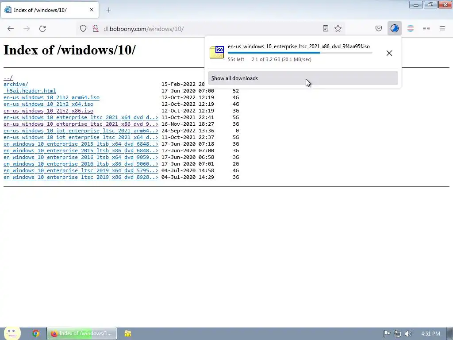Click the network tray icon
This screenshot has height=340, width=453.
[x=398, y=334]
